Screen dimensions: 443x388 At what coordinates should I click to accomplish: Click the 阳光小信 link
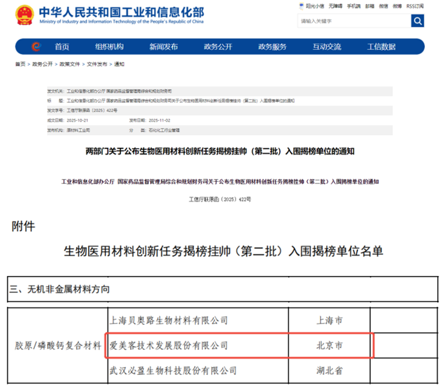[x=315, y=6]
